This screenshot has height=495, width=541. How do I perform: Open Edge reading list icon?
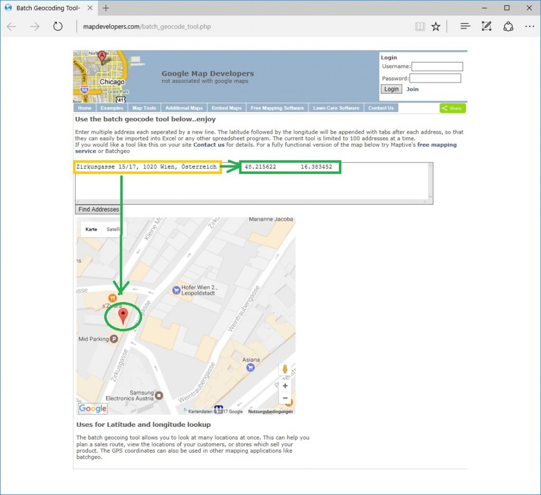coord(465,25)
